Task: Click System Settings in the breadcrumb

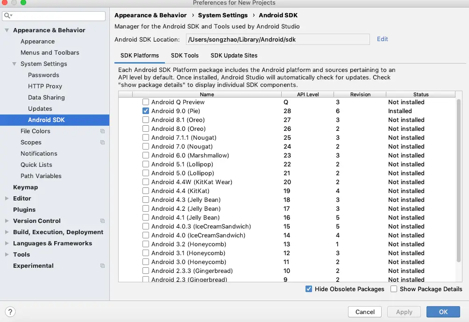Action: [223, 15]
